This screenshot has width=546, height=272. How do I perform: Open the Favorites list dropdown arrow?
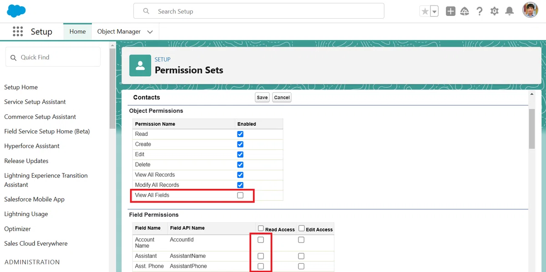pyautogui.click(x=435, y=11)
